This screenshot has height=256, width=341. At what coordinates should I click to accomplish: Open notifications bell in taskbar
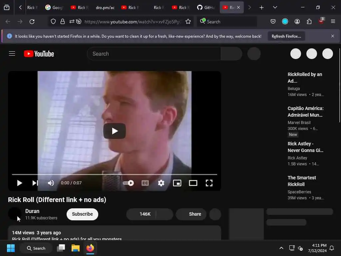point(332,248)
